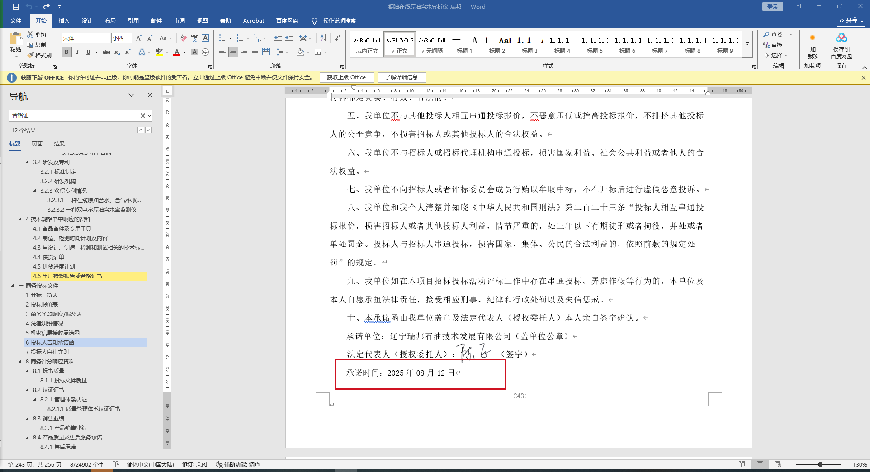Collapse the '三 商务投标文件' tree node
870x472 pixels.
click(x=13, y=286)
